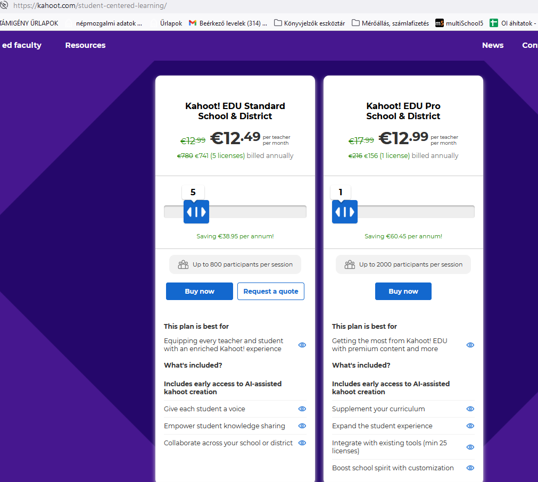Show details for Collaborate across your school
This screenshot has width=538, height=482.
tap(302, 443)
